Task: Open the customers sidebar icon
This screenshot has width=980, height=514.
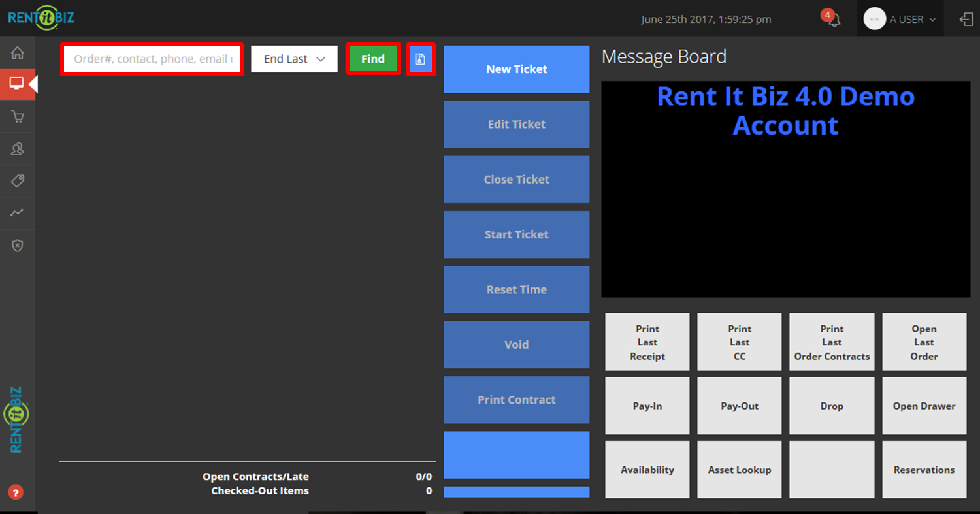Action: pos(18,149)
